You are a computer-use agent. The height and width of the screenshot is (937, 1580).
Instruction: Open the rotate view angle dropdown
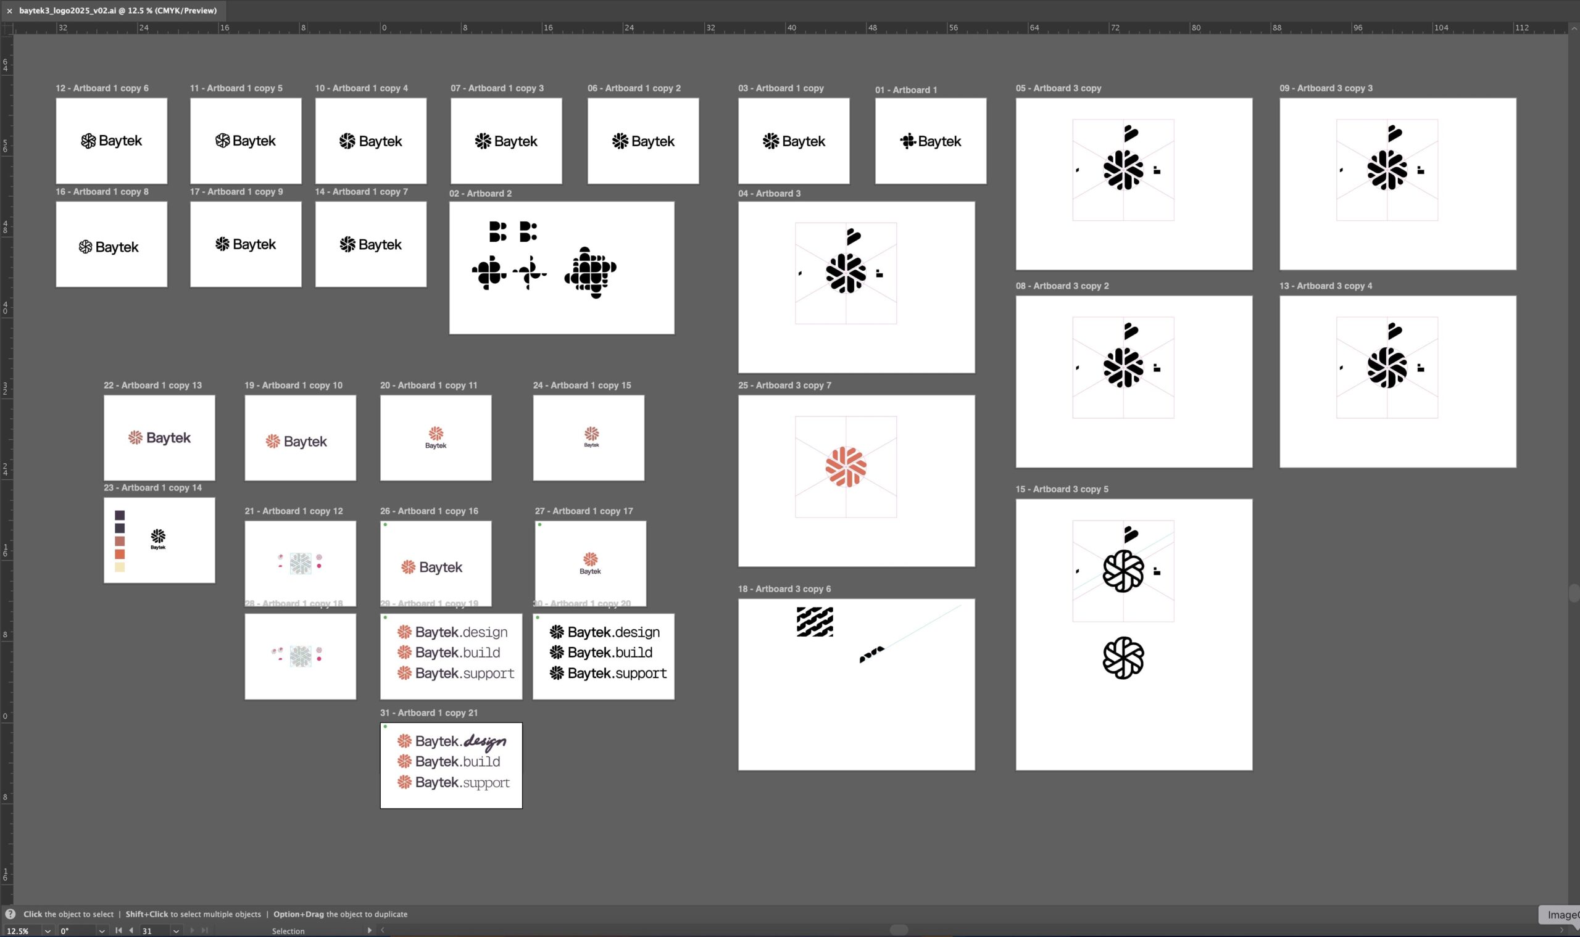[102, 931]
